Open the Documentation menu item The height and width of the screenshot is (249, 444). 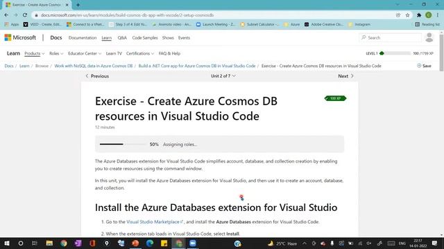(83, 38)
